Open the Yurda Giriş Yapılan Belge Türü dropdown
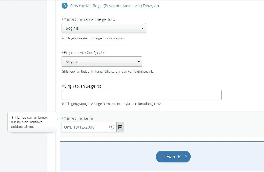 [x=104, y=28]
